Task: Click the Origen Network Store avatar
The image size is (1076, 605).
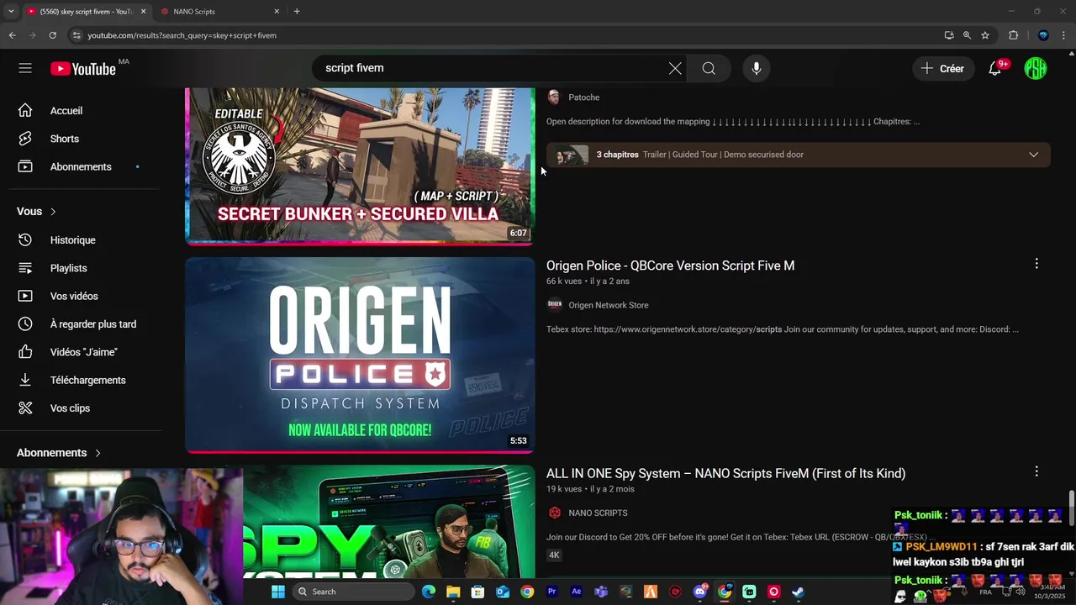Action: tap(554, 305)
